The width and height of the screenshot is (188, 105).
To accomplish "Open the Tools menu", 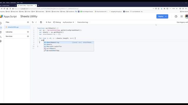I will (18, 3).
